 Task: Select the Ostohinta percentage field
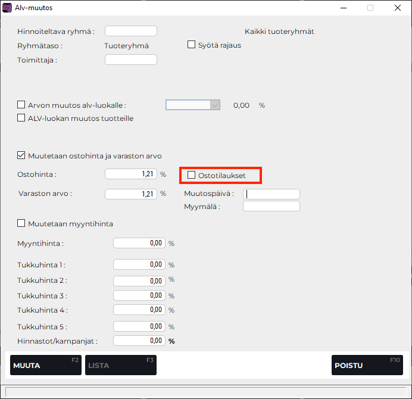click(130, 174)
